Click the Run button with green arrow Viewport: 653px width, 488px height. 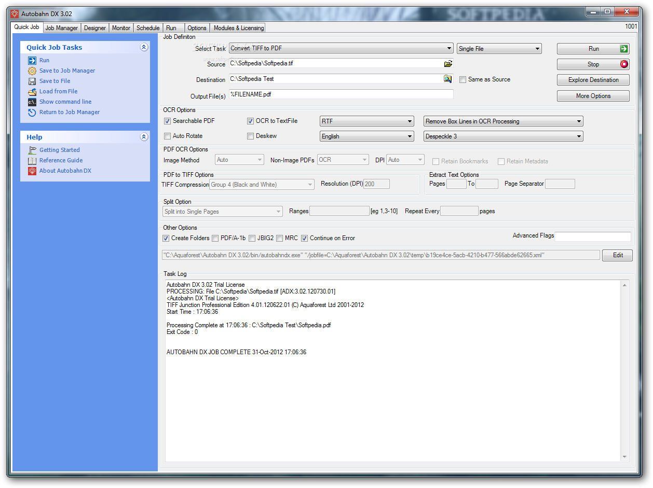tap(593, 49)
